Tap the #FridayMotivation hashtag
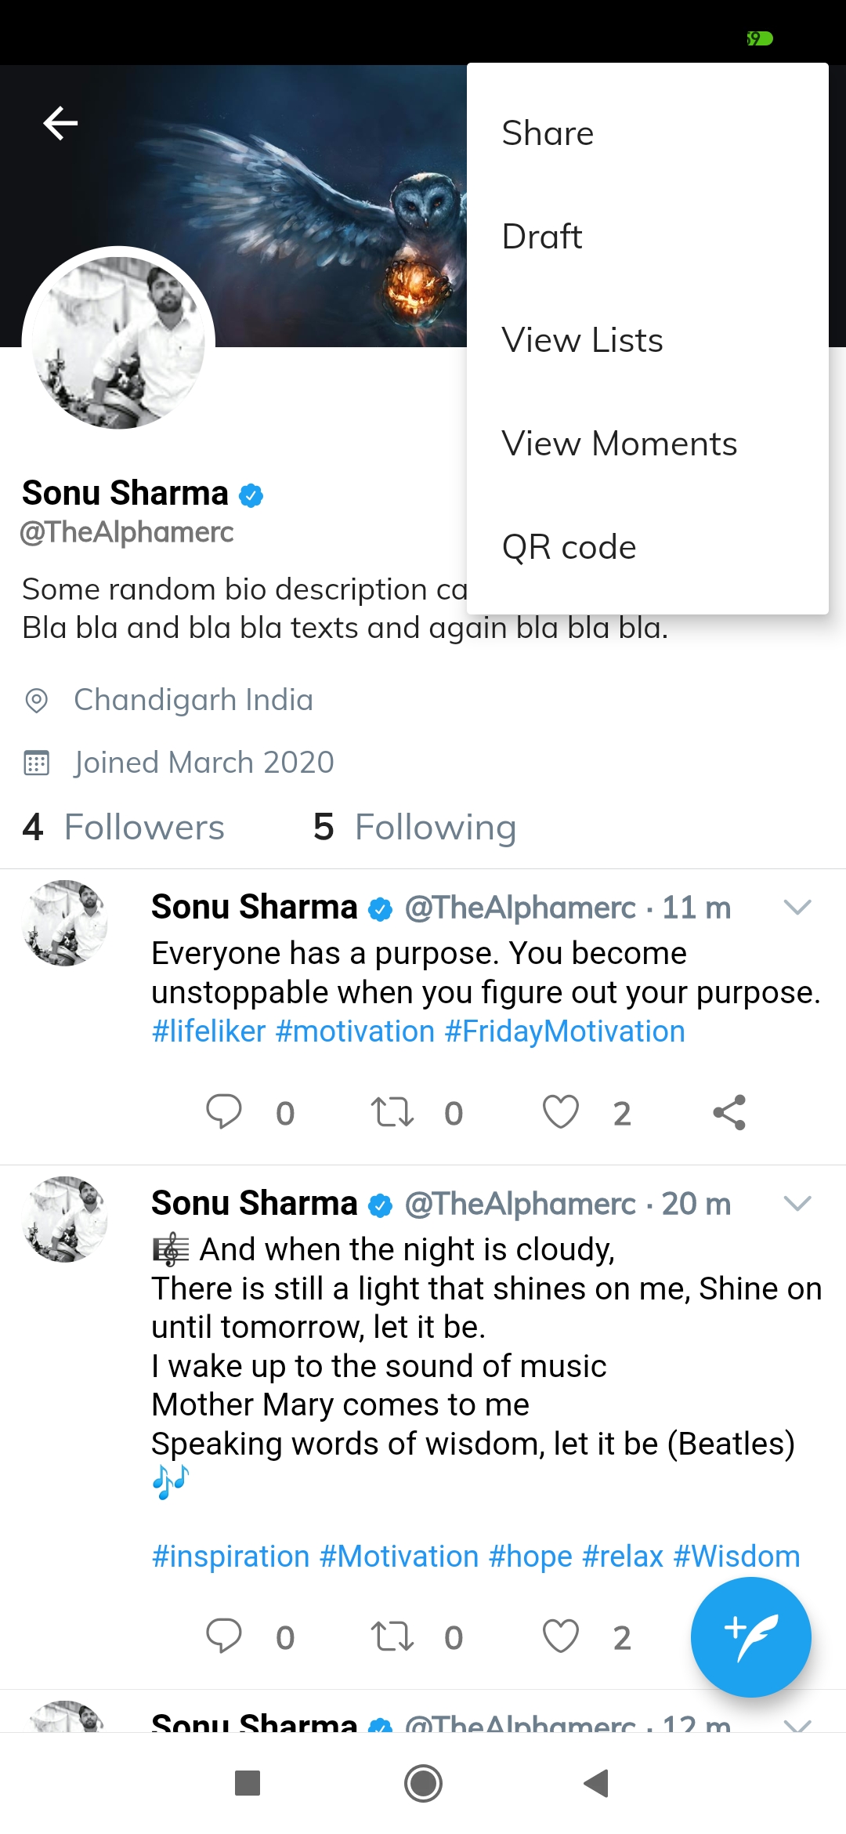This screenshot has height=1834, width=846. (565, 1031)
